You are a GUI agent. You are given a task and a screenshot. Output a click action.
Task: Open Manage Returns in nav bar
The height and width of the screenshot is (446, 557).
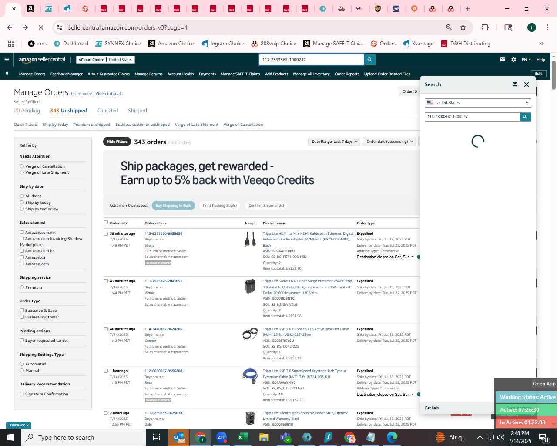(148, 74)
